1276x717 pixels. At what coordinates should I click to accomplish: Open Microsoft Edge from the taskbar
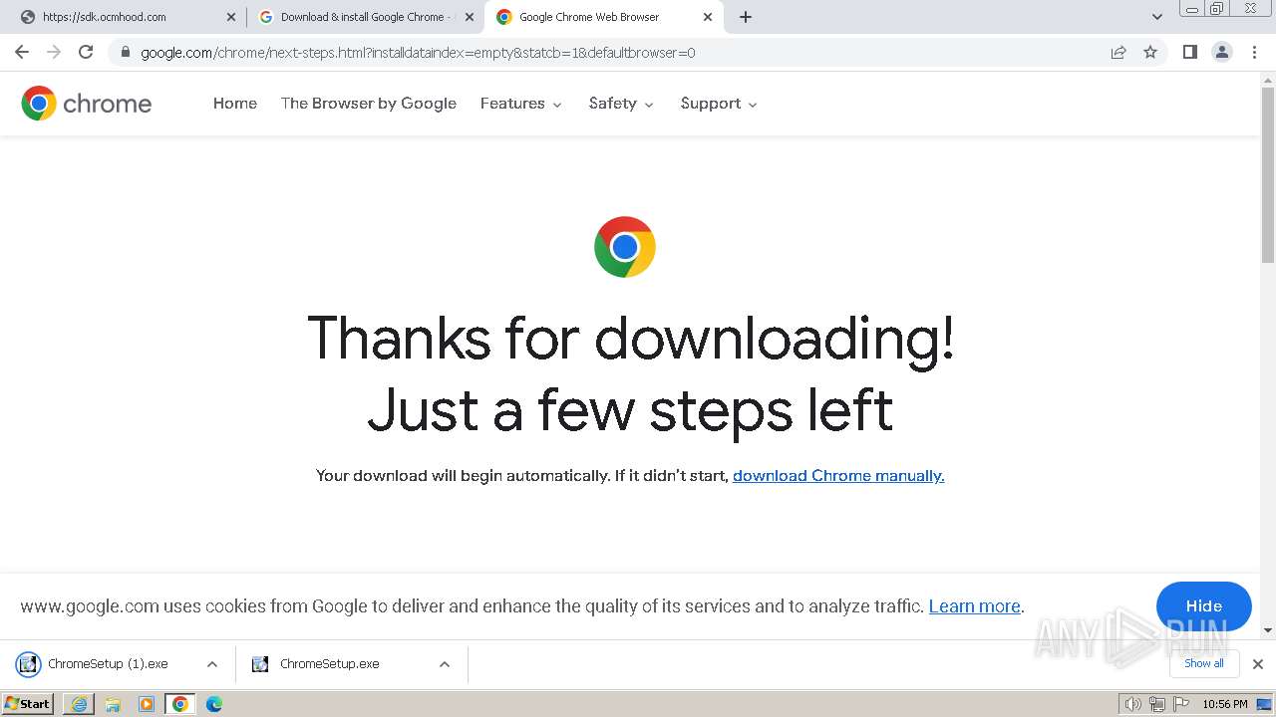pos(214,704)
